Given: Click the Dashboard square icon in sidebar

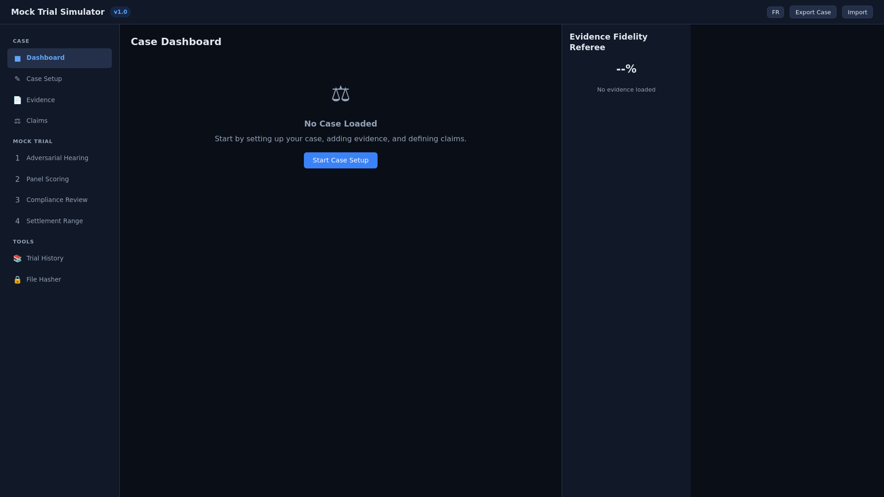Looking at the screenshot, I should tap(17, 58).
